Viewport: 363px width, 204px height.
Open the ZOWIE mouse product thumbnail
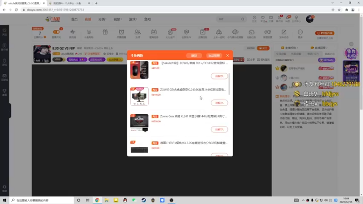139,70
